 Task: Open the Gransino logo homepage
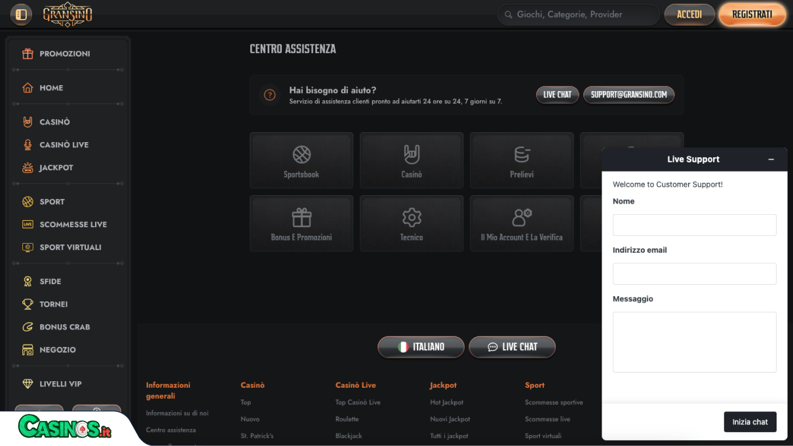pos(68,14)
